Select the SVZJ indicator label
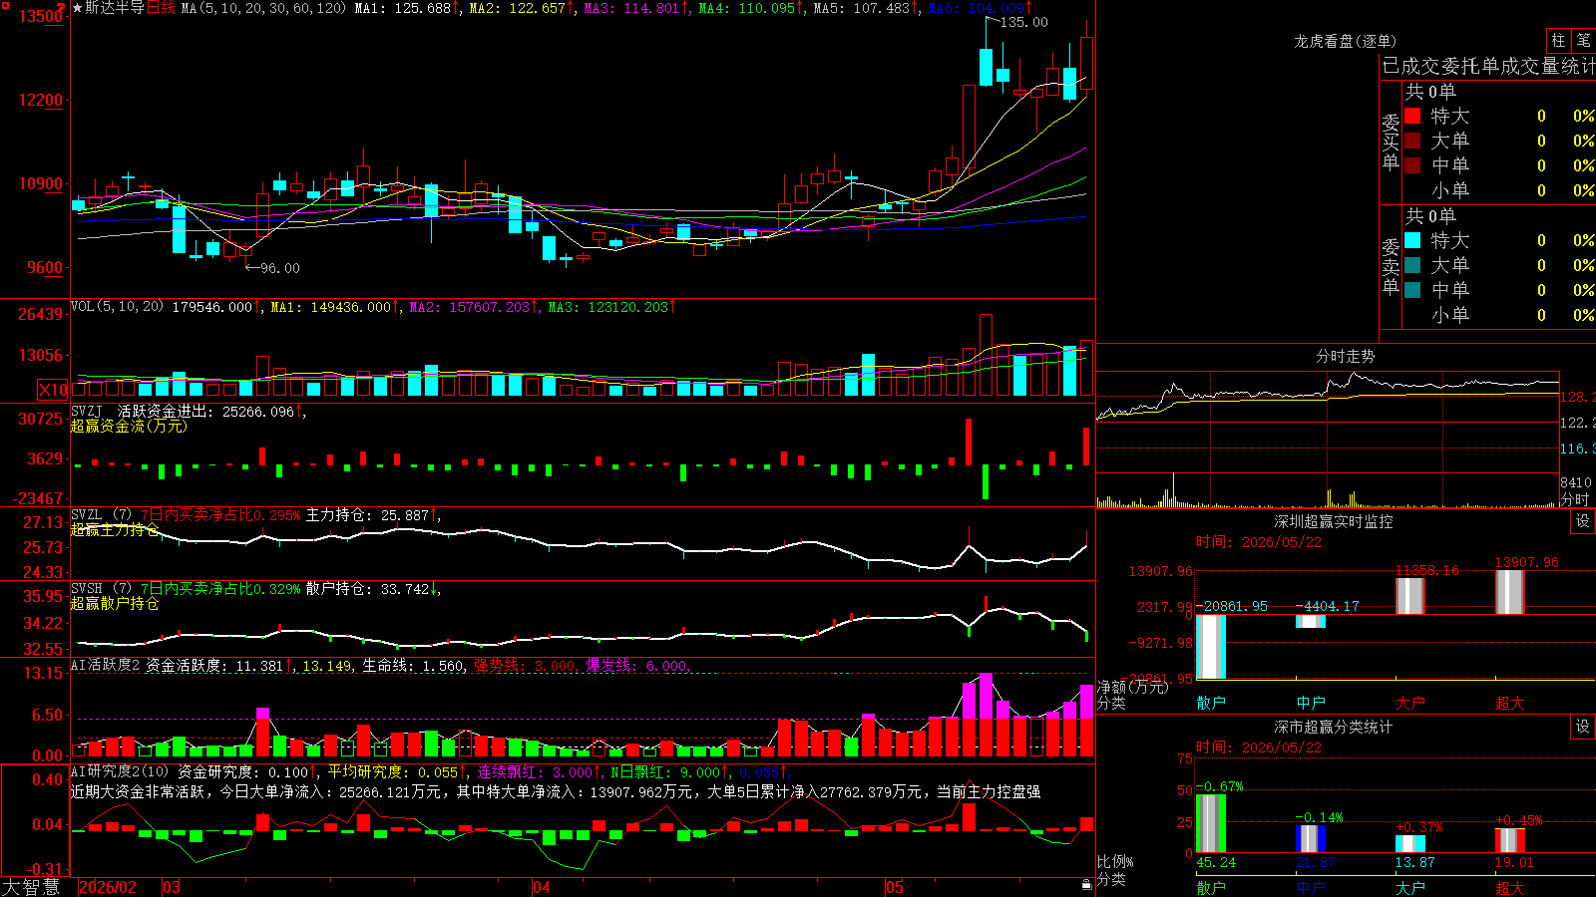Screen dimensions: 1596x897 tap(87, 411)
